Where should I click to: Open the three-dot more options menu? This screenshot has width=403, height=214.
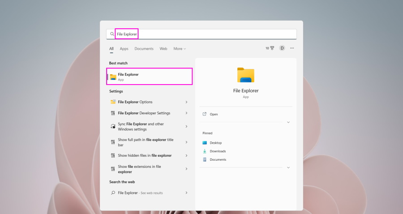tap(292, 48)
